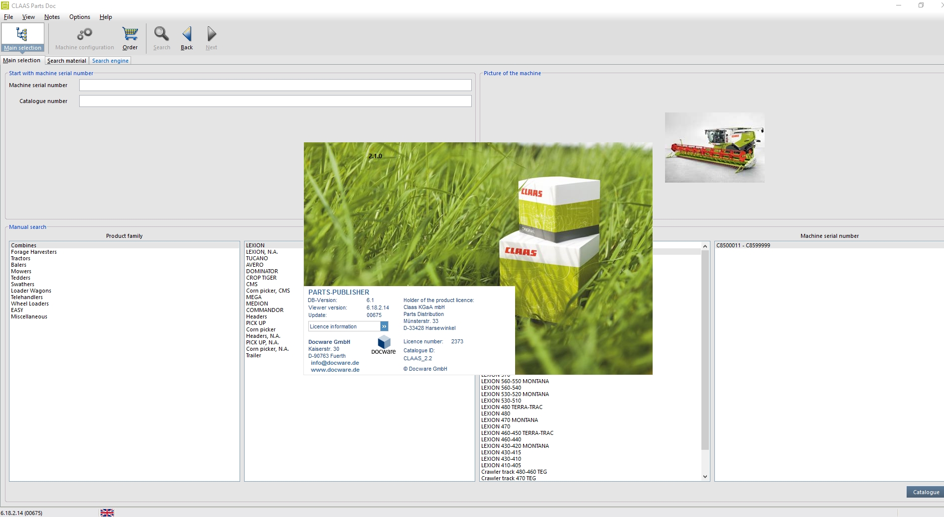Click the CLAAS Parts Doc title icon

pyautogui.click(x=5, y=5)
